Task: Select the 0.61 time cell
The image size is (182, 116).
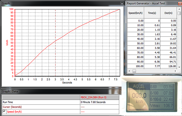Action: [x=152, y=25]
